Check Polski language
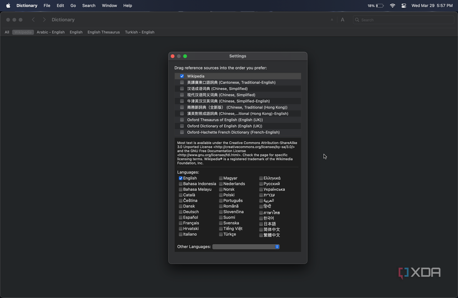 tap(221, 195)
